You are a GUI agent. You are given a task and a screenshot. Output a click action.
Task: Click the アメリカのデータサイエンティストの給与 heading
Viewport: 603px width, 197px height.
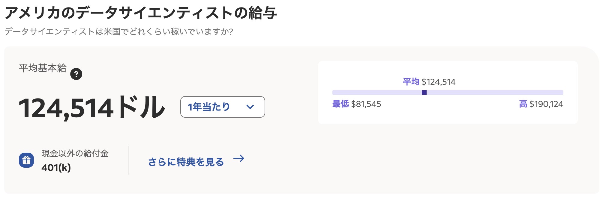coord(141,13)
